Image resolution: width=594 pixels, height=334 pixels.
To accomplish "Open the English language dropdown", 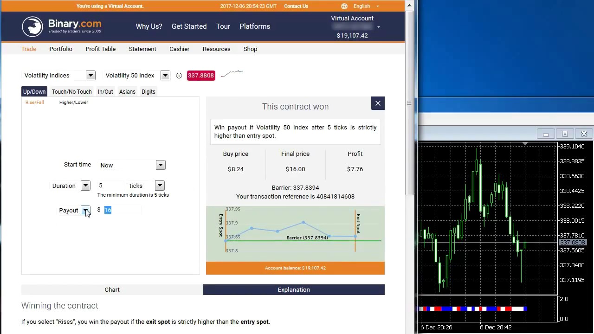I will (366, 6).
